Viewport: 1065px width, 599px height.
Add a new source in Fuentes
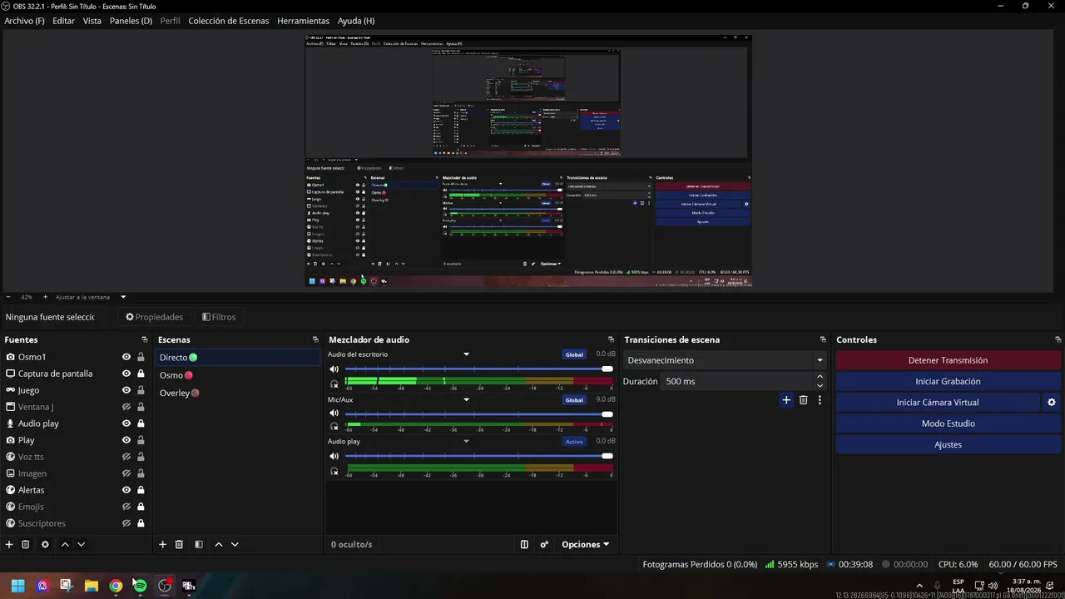click(9, 544)
